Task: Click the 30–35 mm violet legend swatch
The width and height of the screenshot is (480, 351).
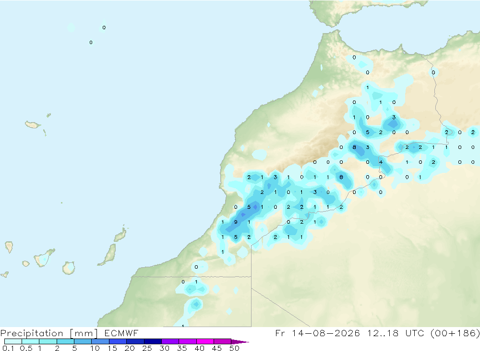Action: (x=170, y=341)
